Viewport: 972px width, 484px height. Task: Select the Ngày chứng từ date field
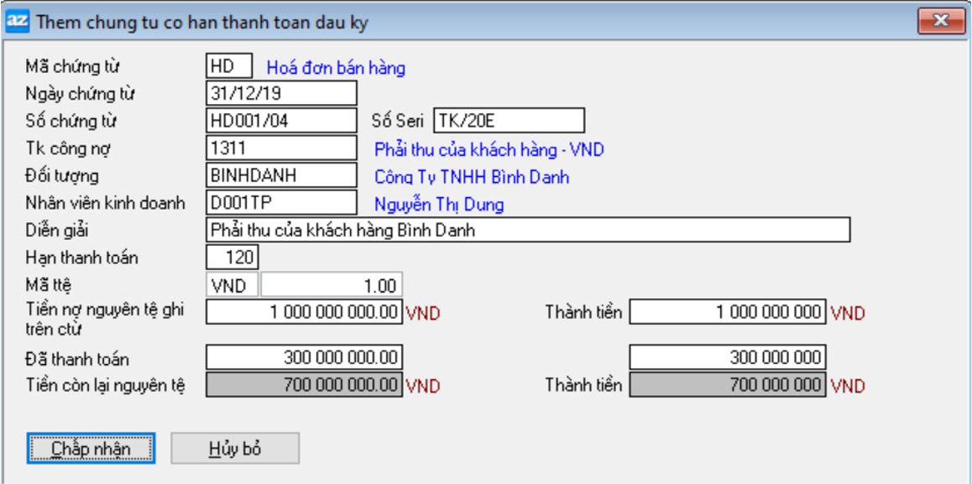280,93
